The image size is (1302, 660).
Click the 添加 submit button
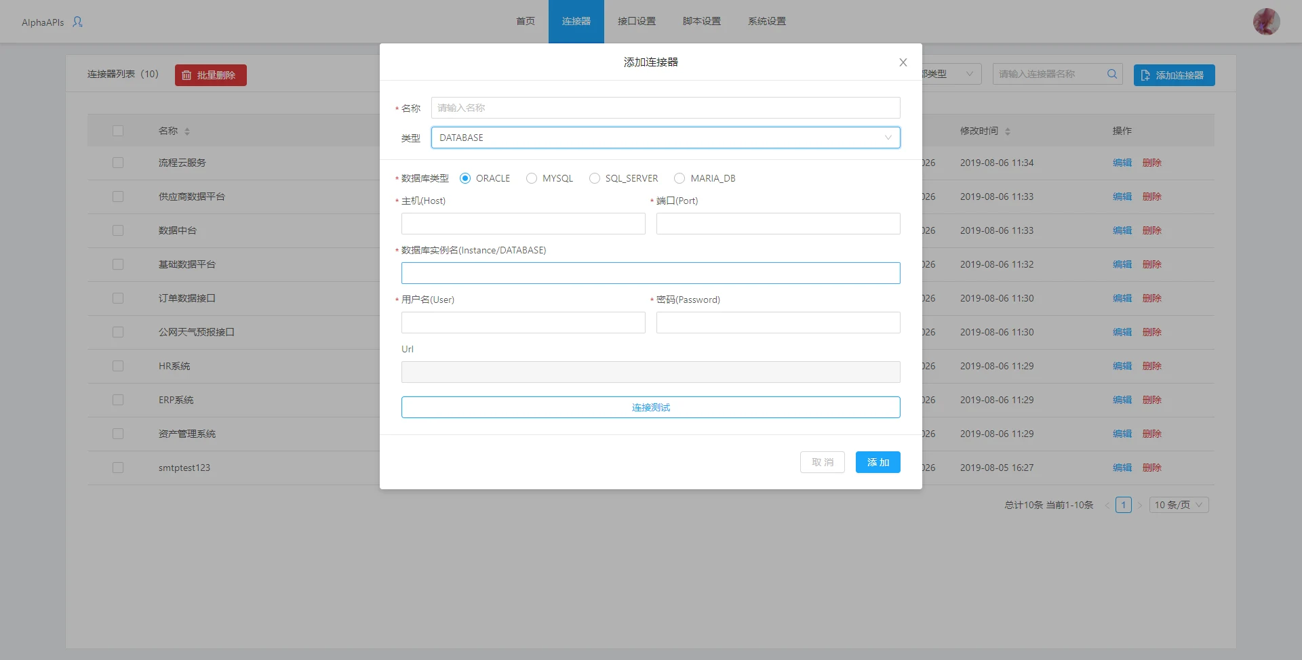click(x=878, y=462)
